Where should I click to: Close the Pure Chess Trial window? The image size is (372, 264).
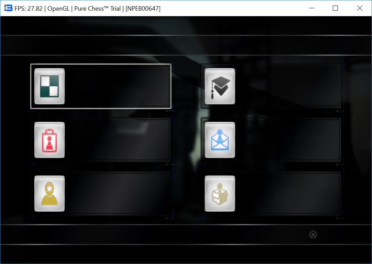[x=360, y=8]
